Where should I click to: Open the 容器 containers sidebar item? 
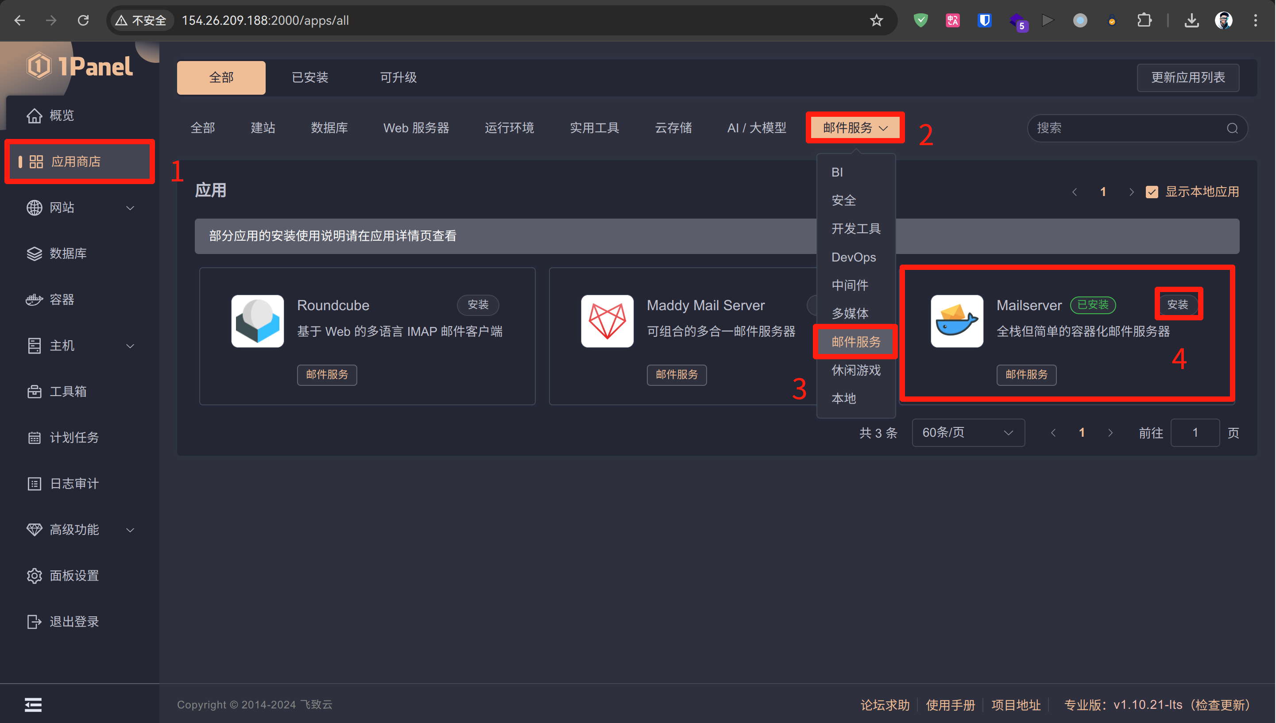coord(62,300)
